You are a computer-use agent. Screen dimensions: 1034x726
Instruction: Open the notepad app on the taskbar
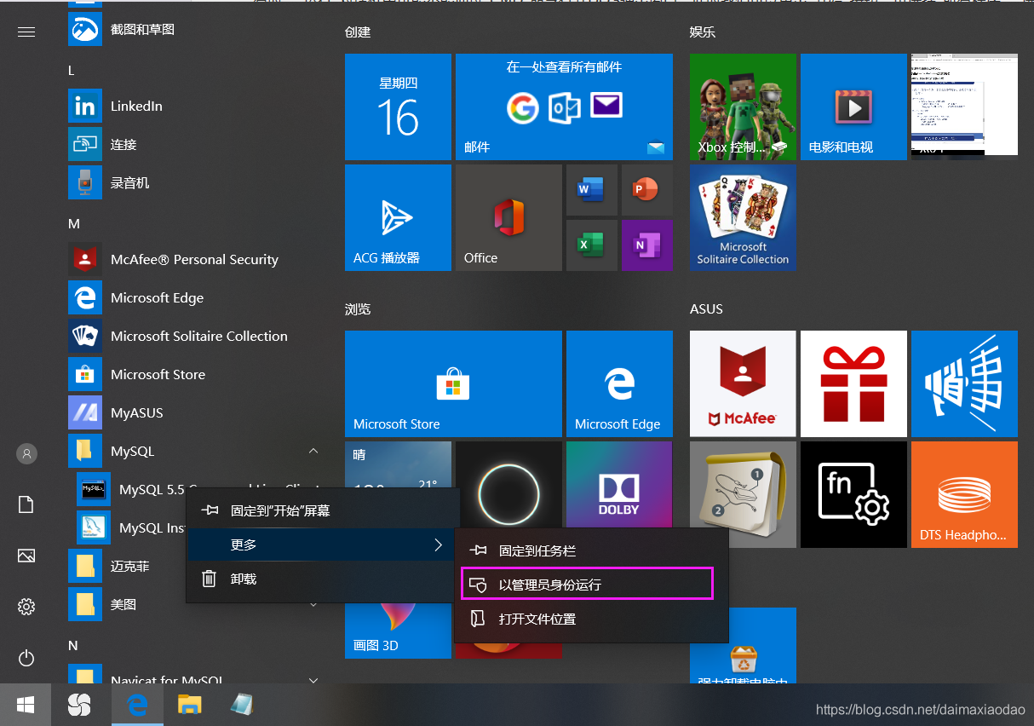(x=242, y=705)
